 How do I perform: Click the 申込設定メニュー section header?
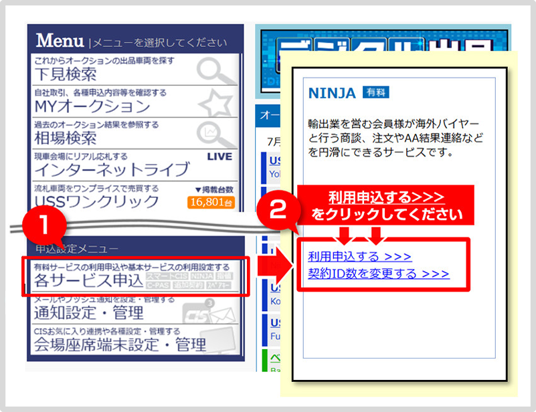77,249
